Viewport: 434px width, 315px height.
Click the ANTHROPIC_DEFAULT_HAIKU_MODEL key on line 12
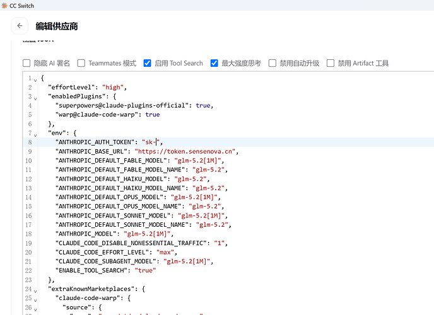111,179
